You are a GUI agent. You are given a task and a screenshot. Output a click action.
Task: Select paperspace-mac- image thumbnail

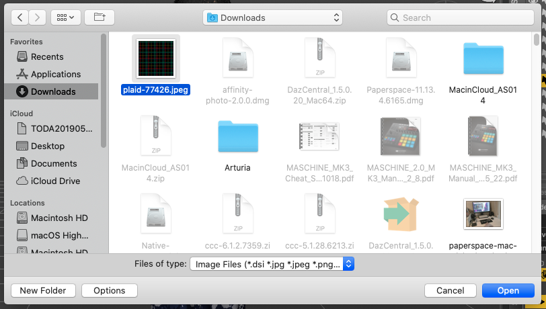pos(483,214)
